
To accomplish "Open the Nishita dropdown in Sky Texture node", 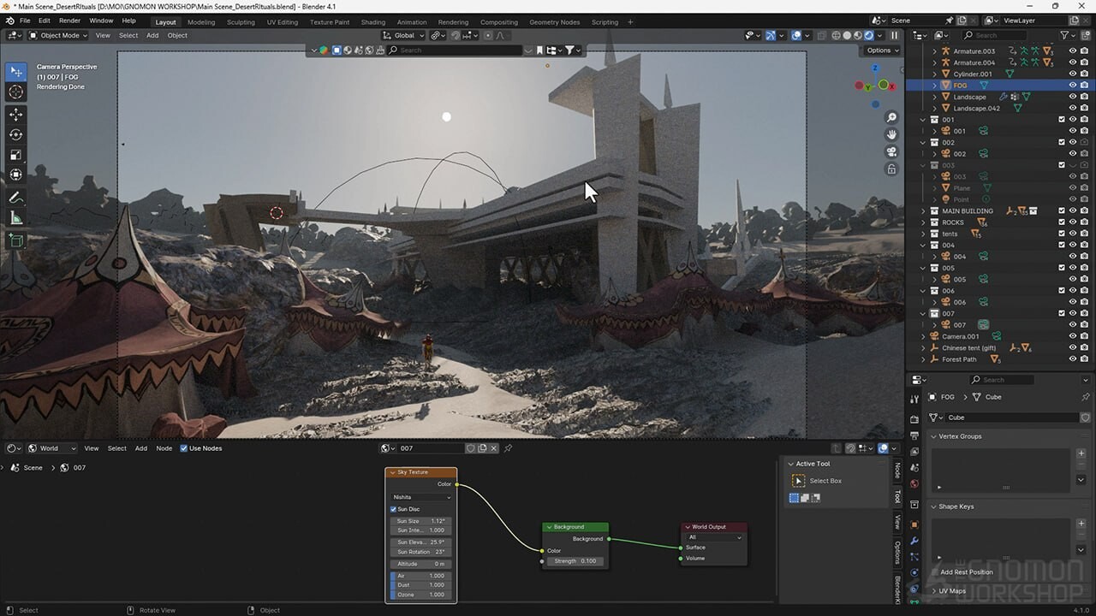I will 420,497.
